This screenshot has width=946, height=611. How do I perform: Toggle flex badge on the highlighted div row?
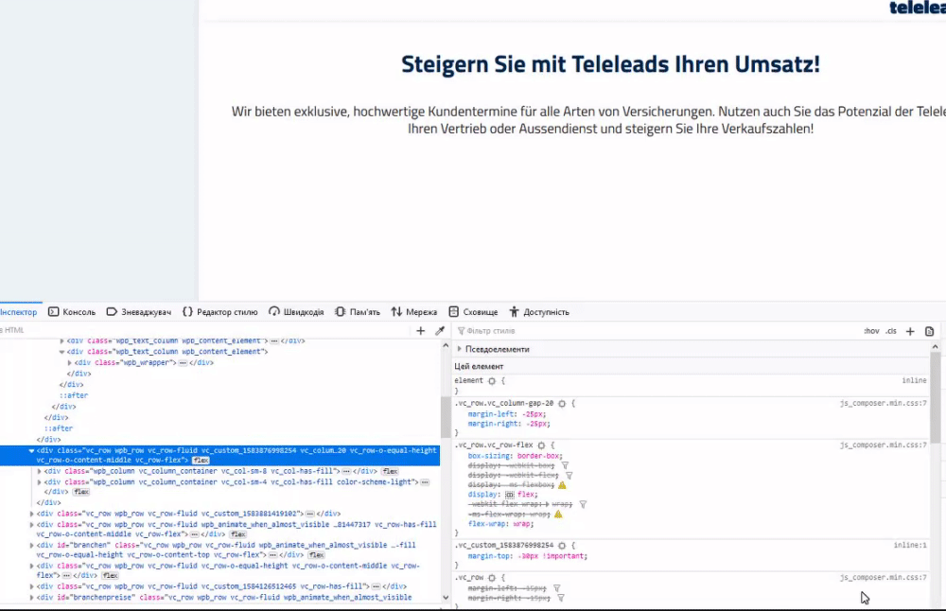tap(201, 461)
